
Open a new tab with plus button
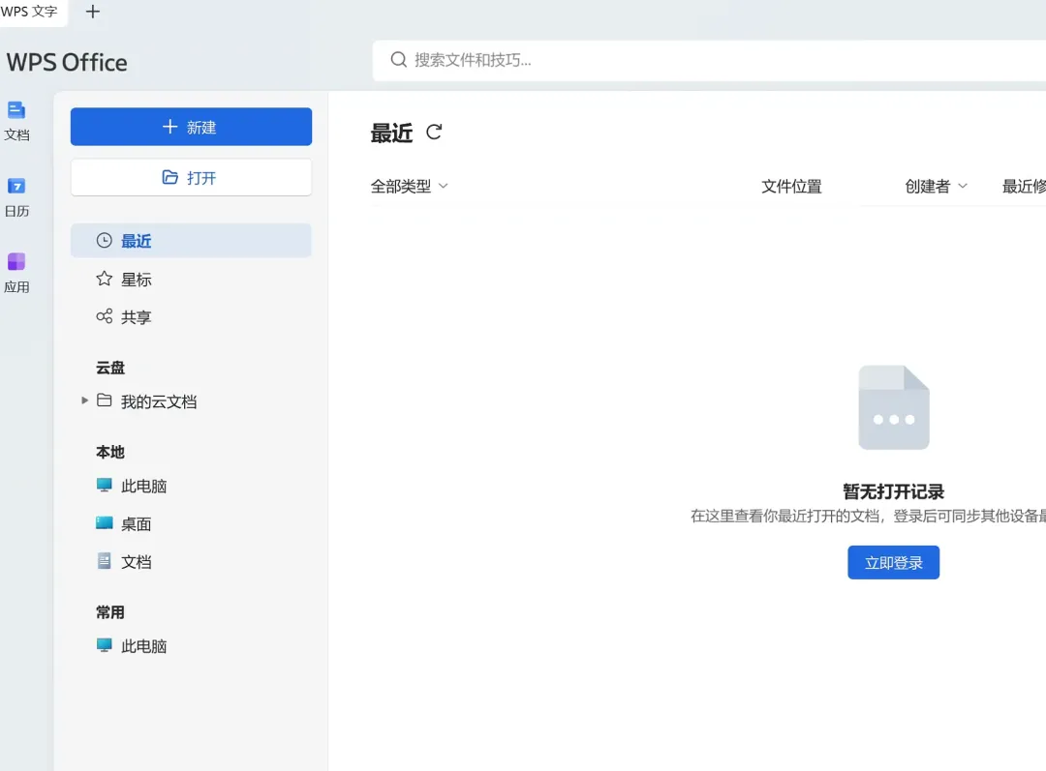coord(93,12)
